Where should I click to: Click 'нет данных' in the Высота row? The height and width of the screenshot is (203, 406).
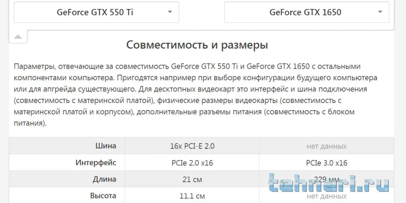[326, 196]
